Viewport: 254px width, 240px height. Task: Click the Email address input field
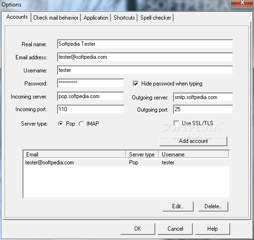(145, 57)
